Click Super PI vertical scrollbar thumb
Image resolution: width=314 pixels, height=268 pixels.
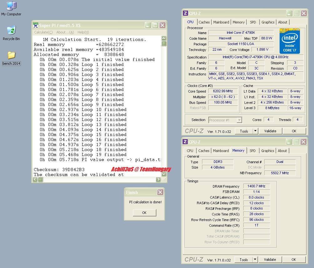[164, 43]
